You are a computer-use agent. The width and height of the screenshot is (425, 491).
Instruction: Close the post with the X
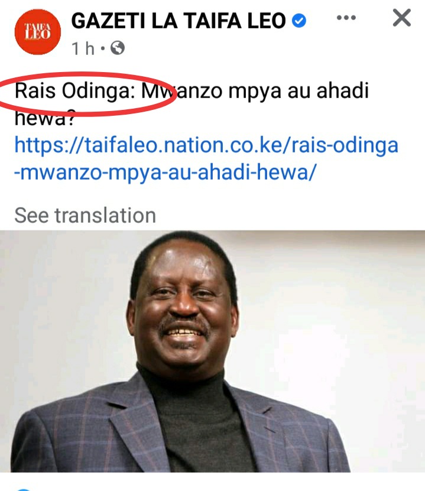tap(401, 18)
